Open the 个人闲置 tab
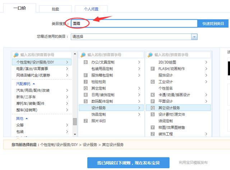The width and height of the screenshot is (230, 170). pos(91,9)
